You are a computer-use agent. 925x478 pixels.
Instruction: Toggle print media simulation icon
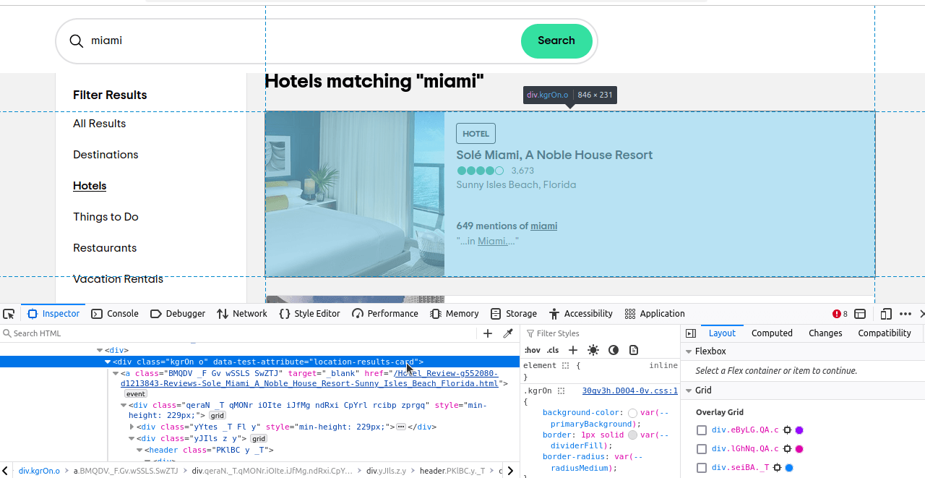(x=634, y=350)
